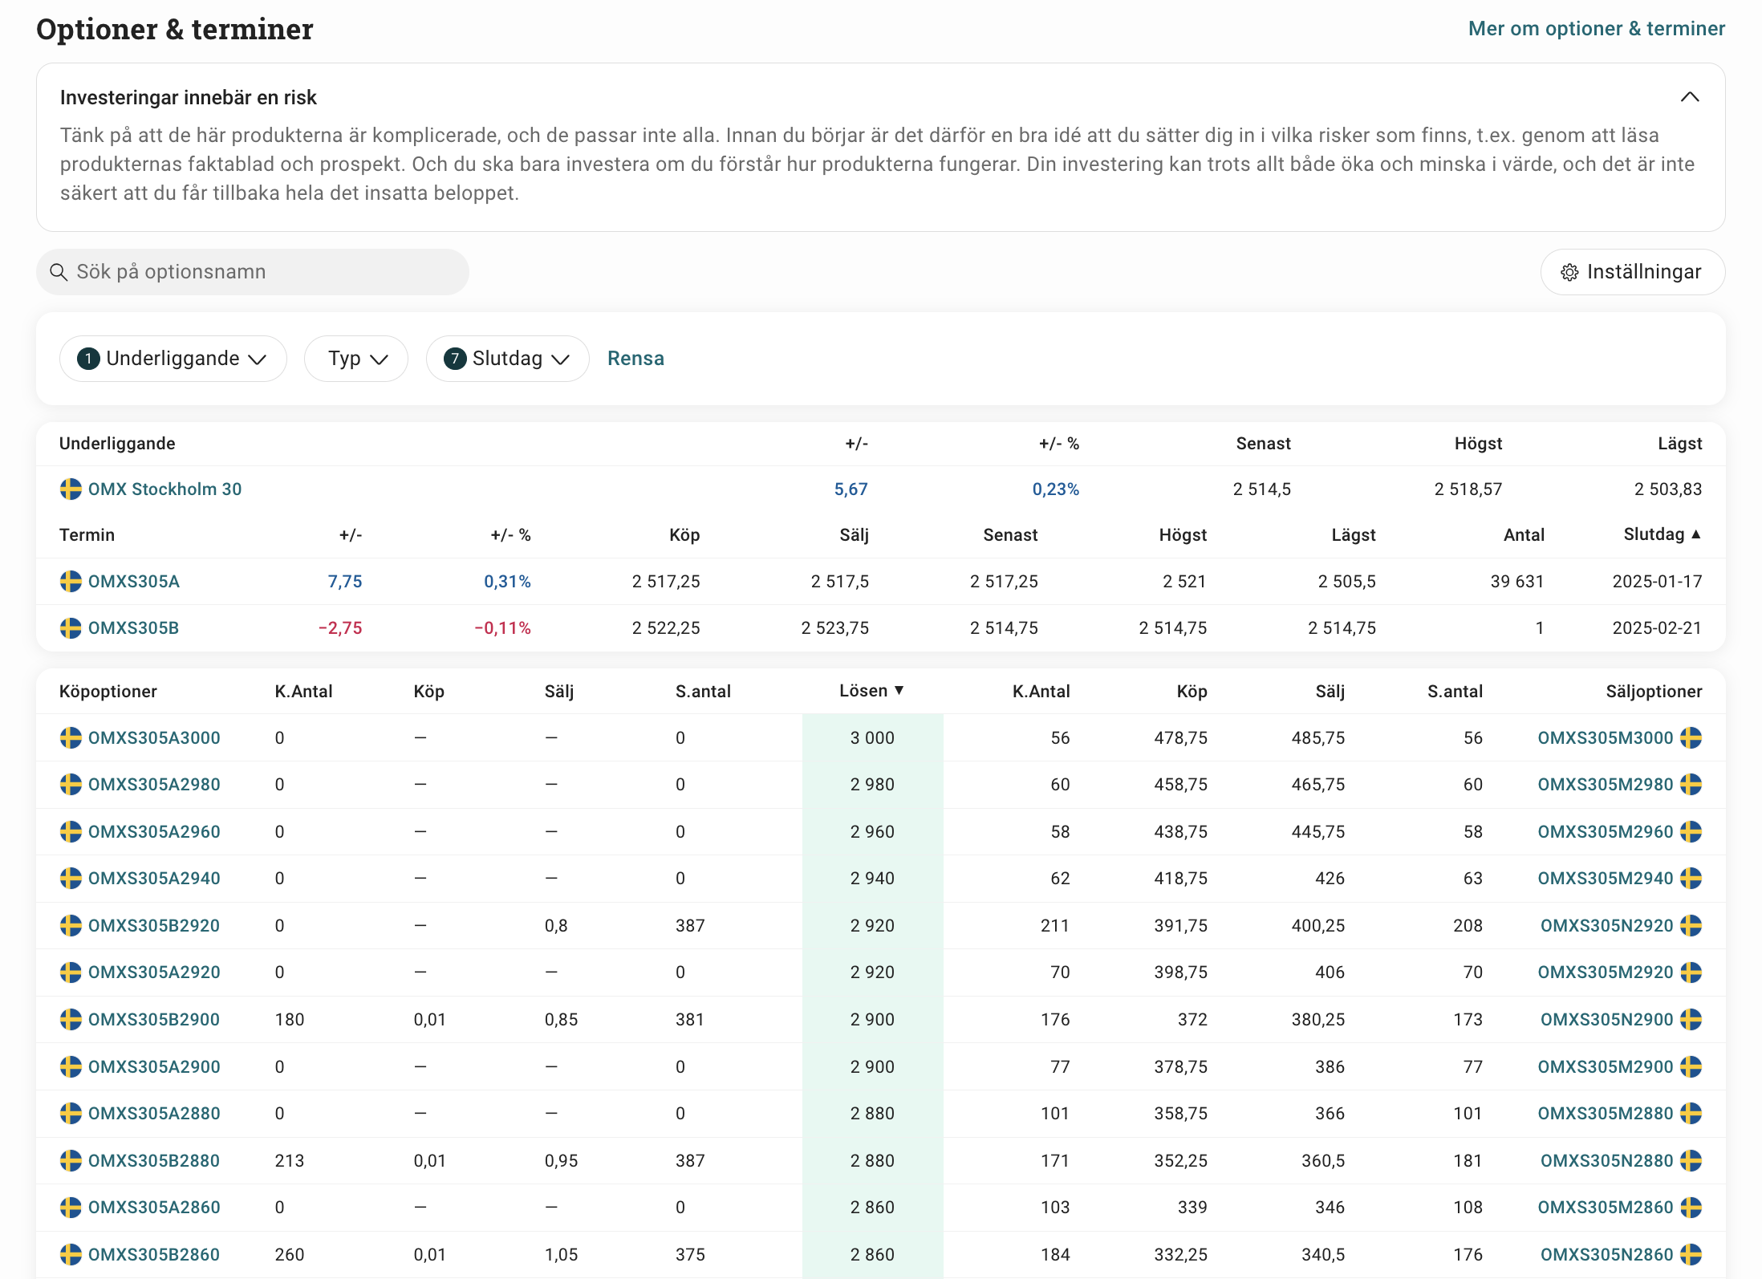This screenshot has height=1279, width=1762.
Task: Open the Slutdag filter dropdown
Action: [x=508, y=359]
